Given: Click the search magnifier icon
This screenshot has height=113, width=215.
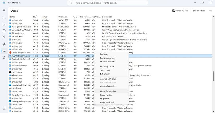Looking at the screenshot, I should 71,3.
